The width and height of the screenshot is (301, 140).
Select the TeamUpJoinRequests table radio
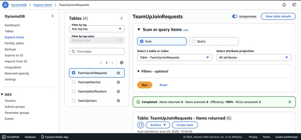click(x=73, y=73)
